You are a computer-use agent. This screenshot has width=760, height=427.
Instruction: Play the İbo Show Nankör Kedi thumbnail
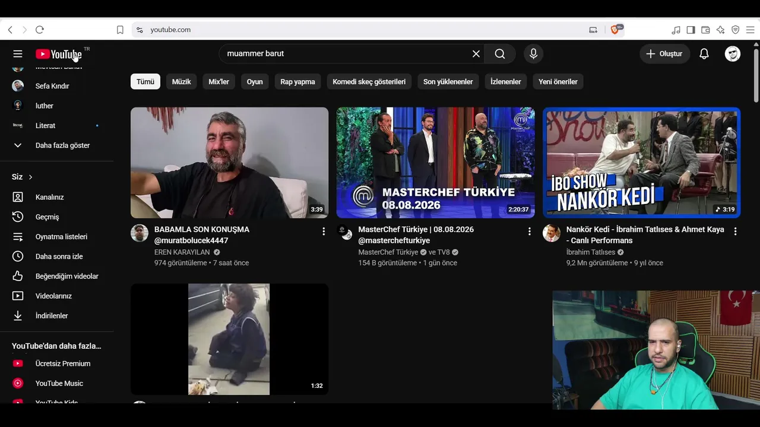pos(641,162)
